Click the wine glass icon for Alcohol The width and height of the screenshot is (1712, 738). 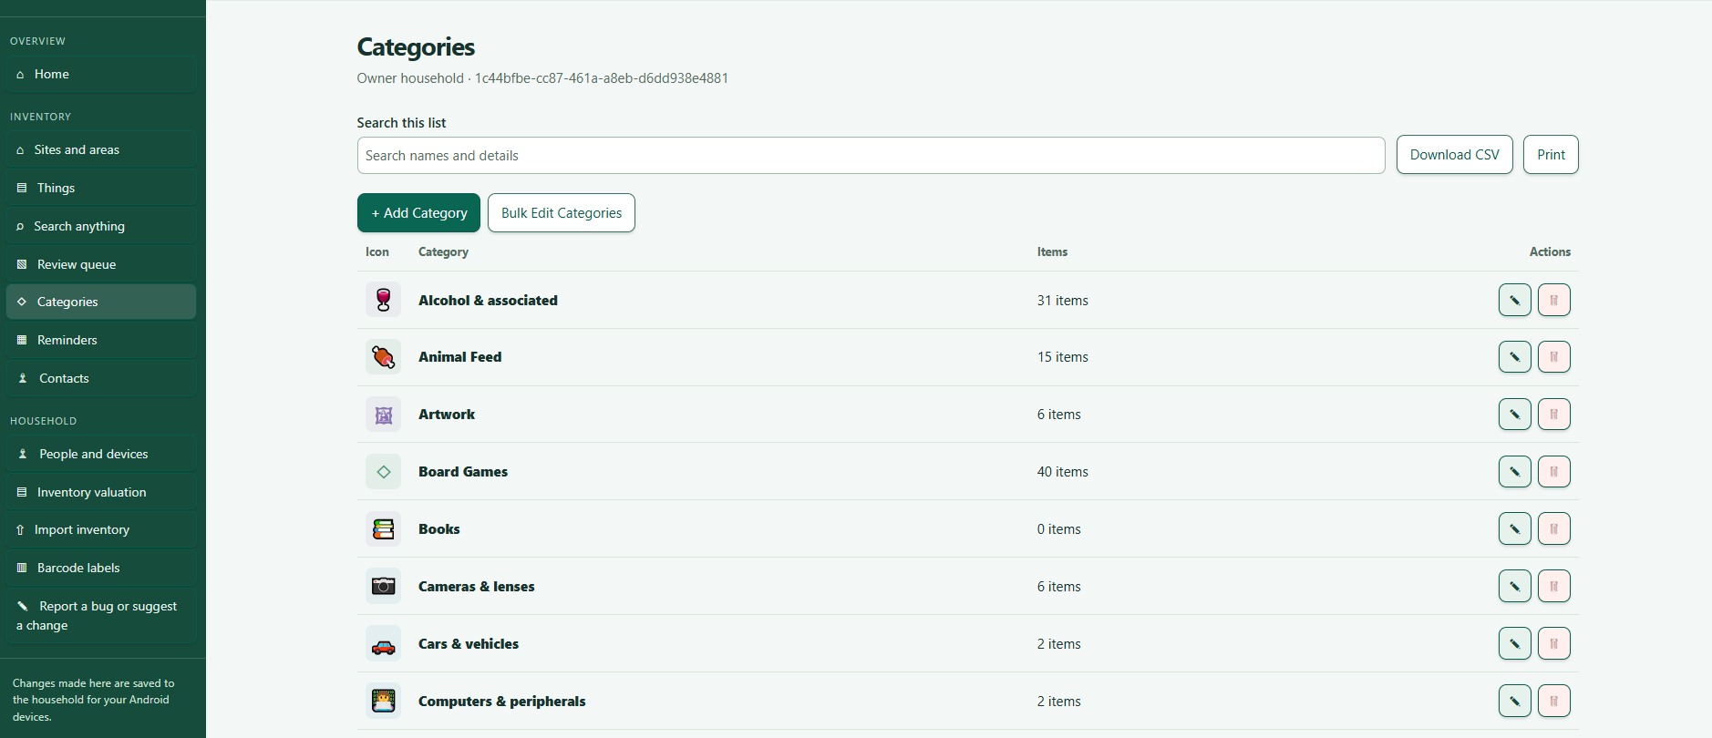point(383,300)
